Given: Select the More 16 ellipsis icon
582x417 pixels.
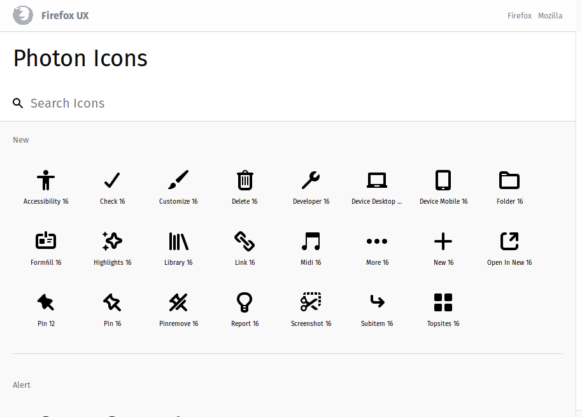Looking at the screenshot, I should [377, 241].
